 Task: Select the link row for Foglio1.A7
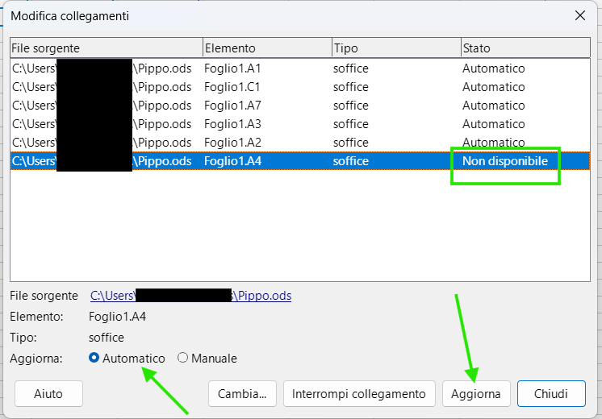[232, 106]
